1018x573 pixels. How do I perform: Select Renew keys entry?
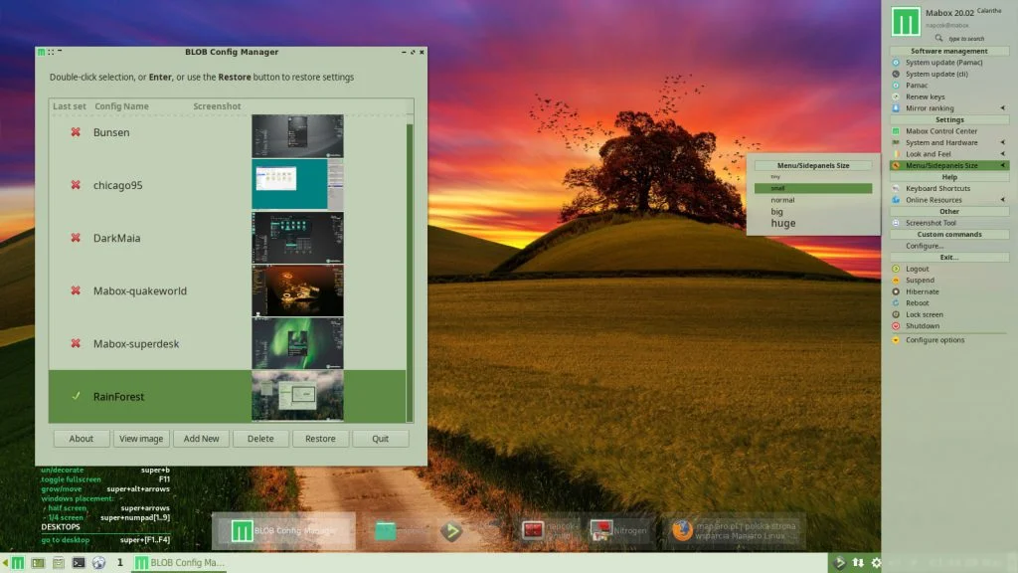point(925,96)
